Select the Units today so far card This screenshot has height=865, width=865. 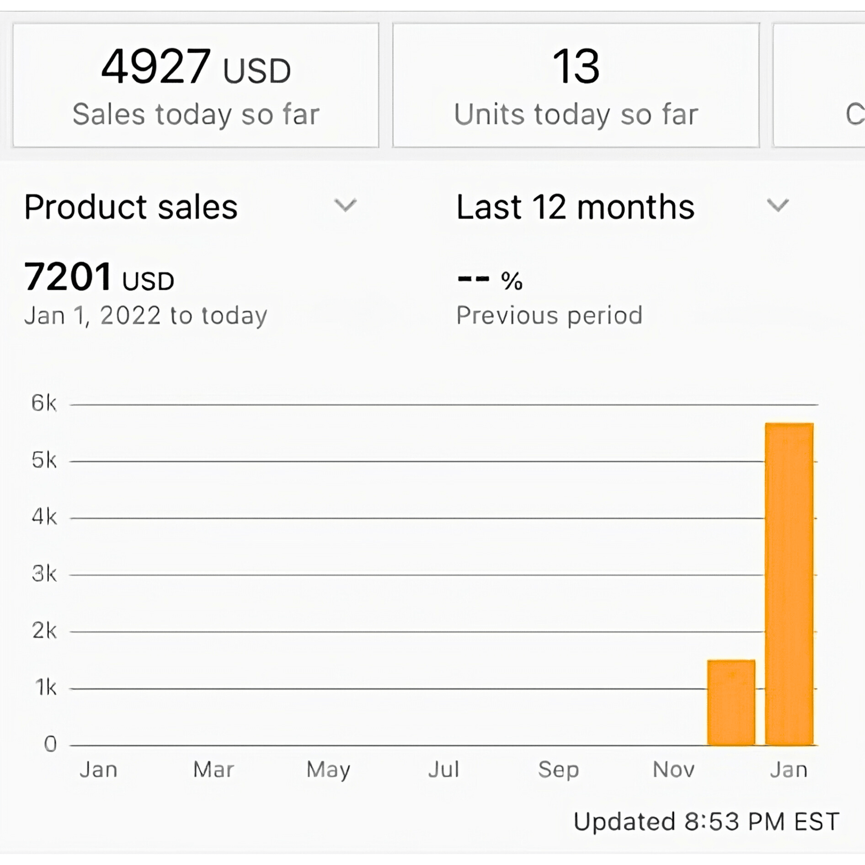pos(576,85)
